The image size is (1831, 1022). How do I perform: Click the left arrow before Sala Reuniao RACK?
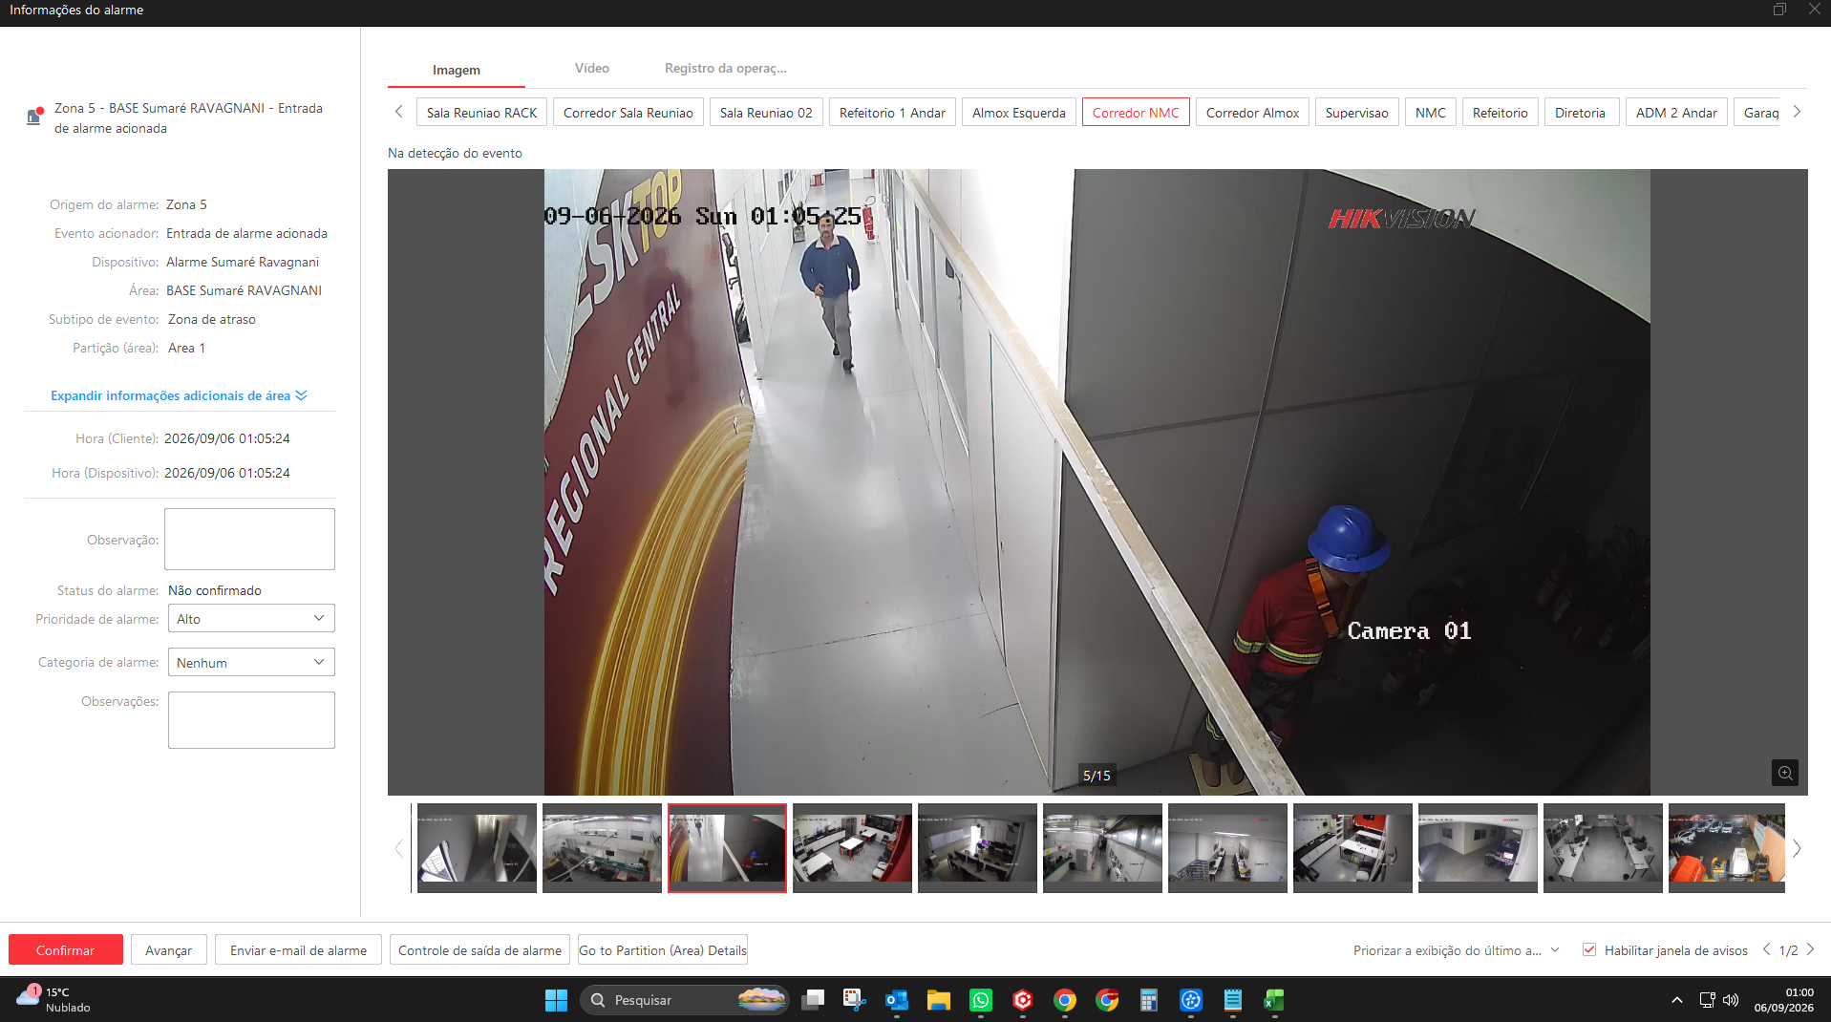click(399, 112)
